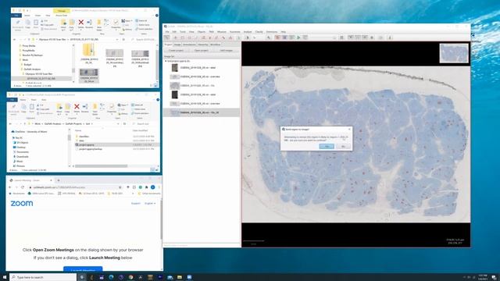Click the slide overview thumbnail in viewer
The image size is (500, 281).
(454, 53)
